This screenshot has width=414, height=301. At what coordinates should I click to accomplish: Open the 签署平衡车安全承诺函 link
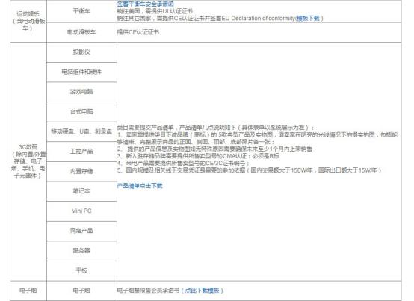click(145, 4)
